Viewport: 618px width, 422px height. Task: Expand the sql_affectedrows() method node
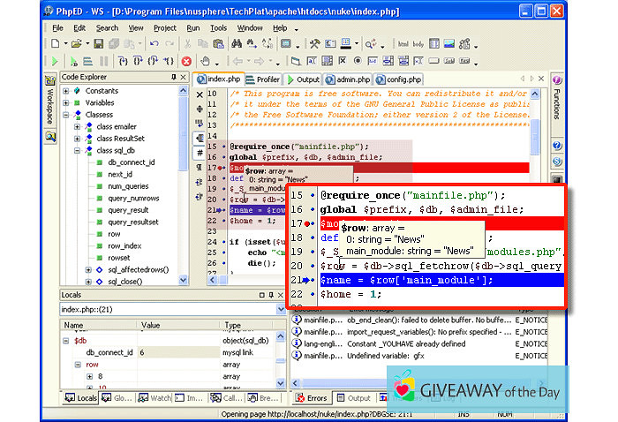point(88,269)
